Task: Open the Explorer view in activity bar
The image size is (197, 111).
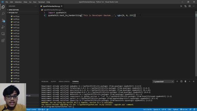Action: (3, 7)
